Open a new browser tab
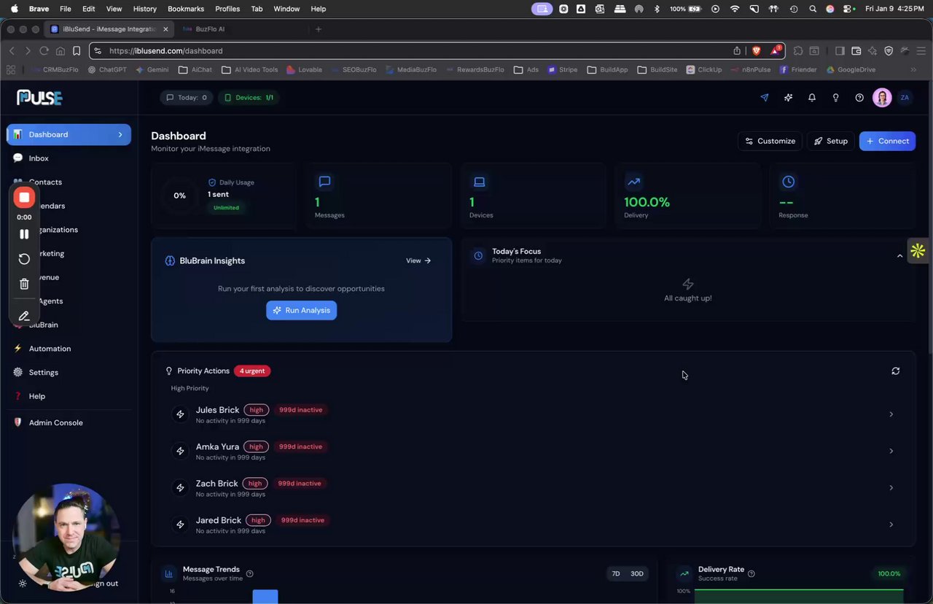The height and width of the screenshot is (604, 933). tap(319, 29)
